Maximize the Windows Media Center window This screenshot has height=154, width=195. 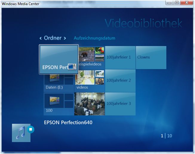coord(177,3)
